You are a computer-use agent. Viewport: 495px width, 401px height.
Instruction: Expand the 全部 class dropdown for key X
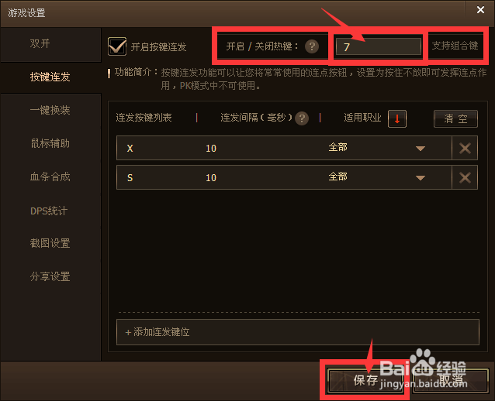tap(421, 149)
